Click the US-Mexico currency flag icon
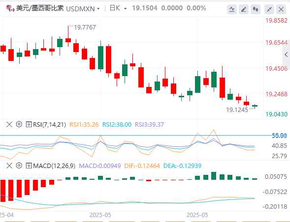Image resolution: width=290 pixels, height=222 pixels. coord(10,8)
